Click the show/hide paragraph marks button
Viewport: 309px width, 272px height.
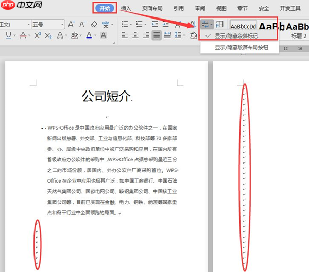pyautogui.click(x=207, y=24)
